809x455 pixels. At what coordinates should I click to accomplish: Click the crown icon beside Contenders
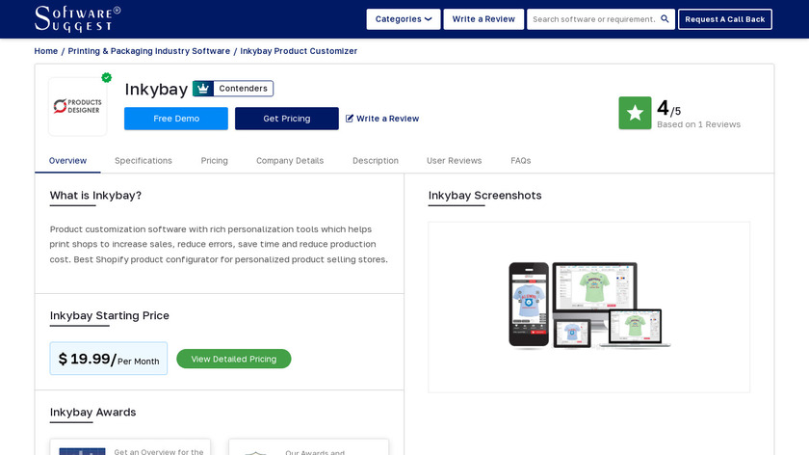203,89
